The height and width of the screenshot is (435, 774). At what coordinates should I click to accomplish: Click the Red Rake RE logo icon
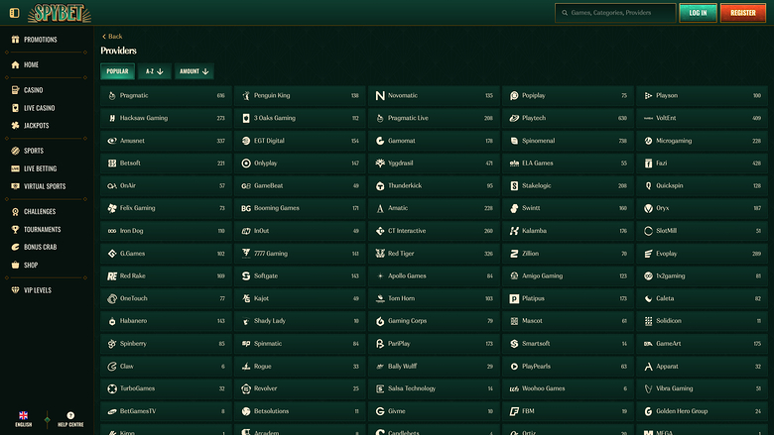(x=112, y=275)
